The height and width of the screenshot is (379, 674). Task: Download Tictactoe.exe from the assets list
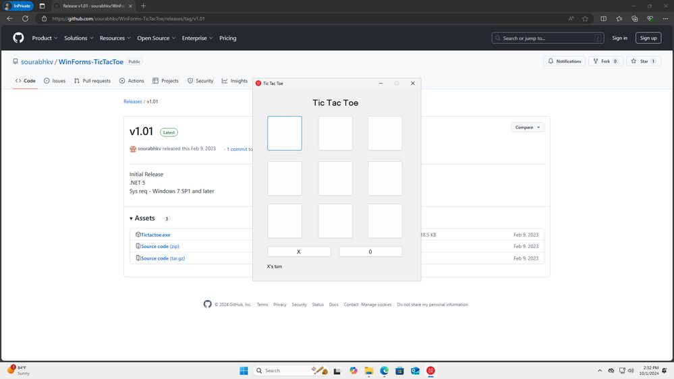(x=155, y=235)
